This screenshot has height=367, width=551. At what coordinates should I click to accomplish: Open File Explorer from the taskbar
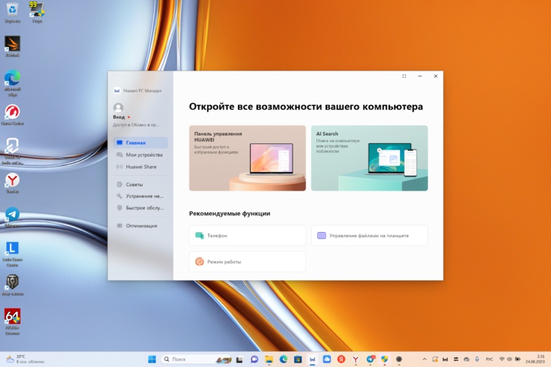click(x=269, y=359)
